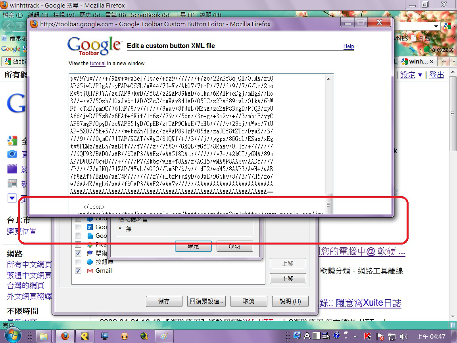Viewport: 457px width, 343px height.
Task: Tick the 按鈕庫 button checkbox
Action: (x=78, y=262)
